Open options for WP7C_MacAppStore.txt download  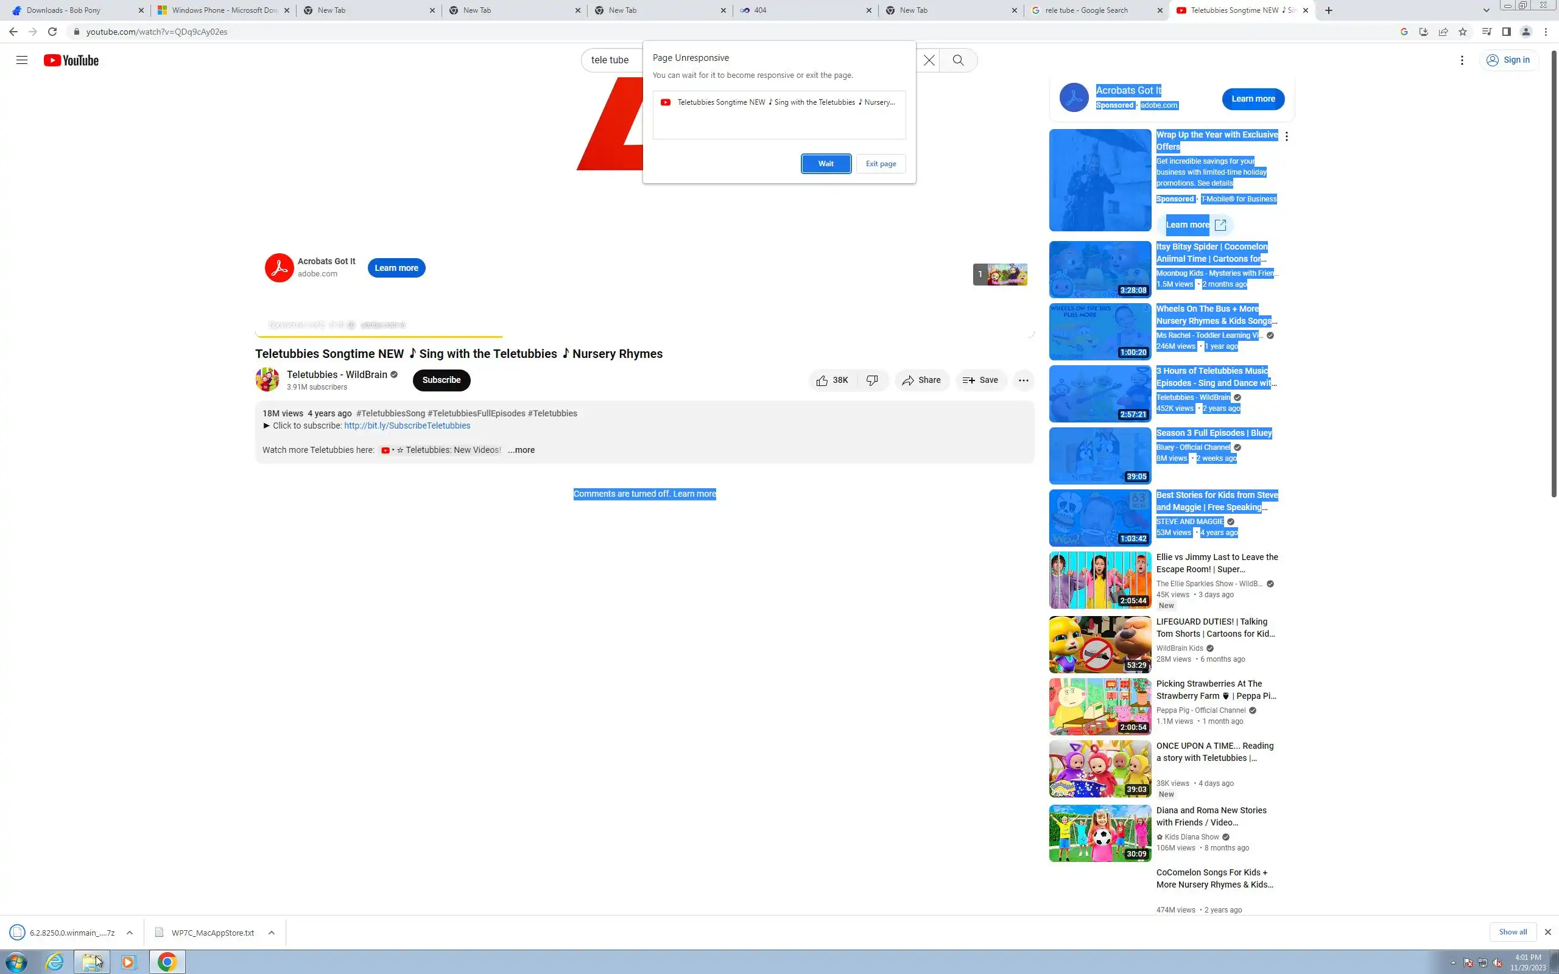pyautogui.click(x=271, y=932)
